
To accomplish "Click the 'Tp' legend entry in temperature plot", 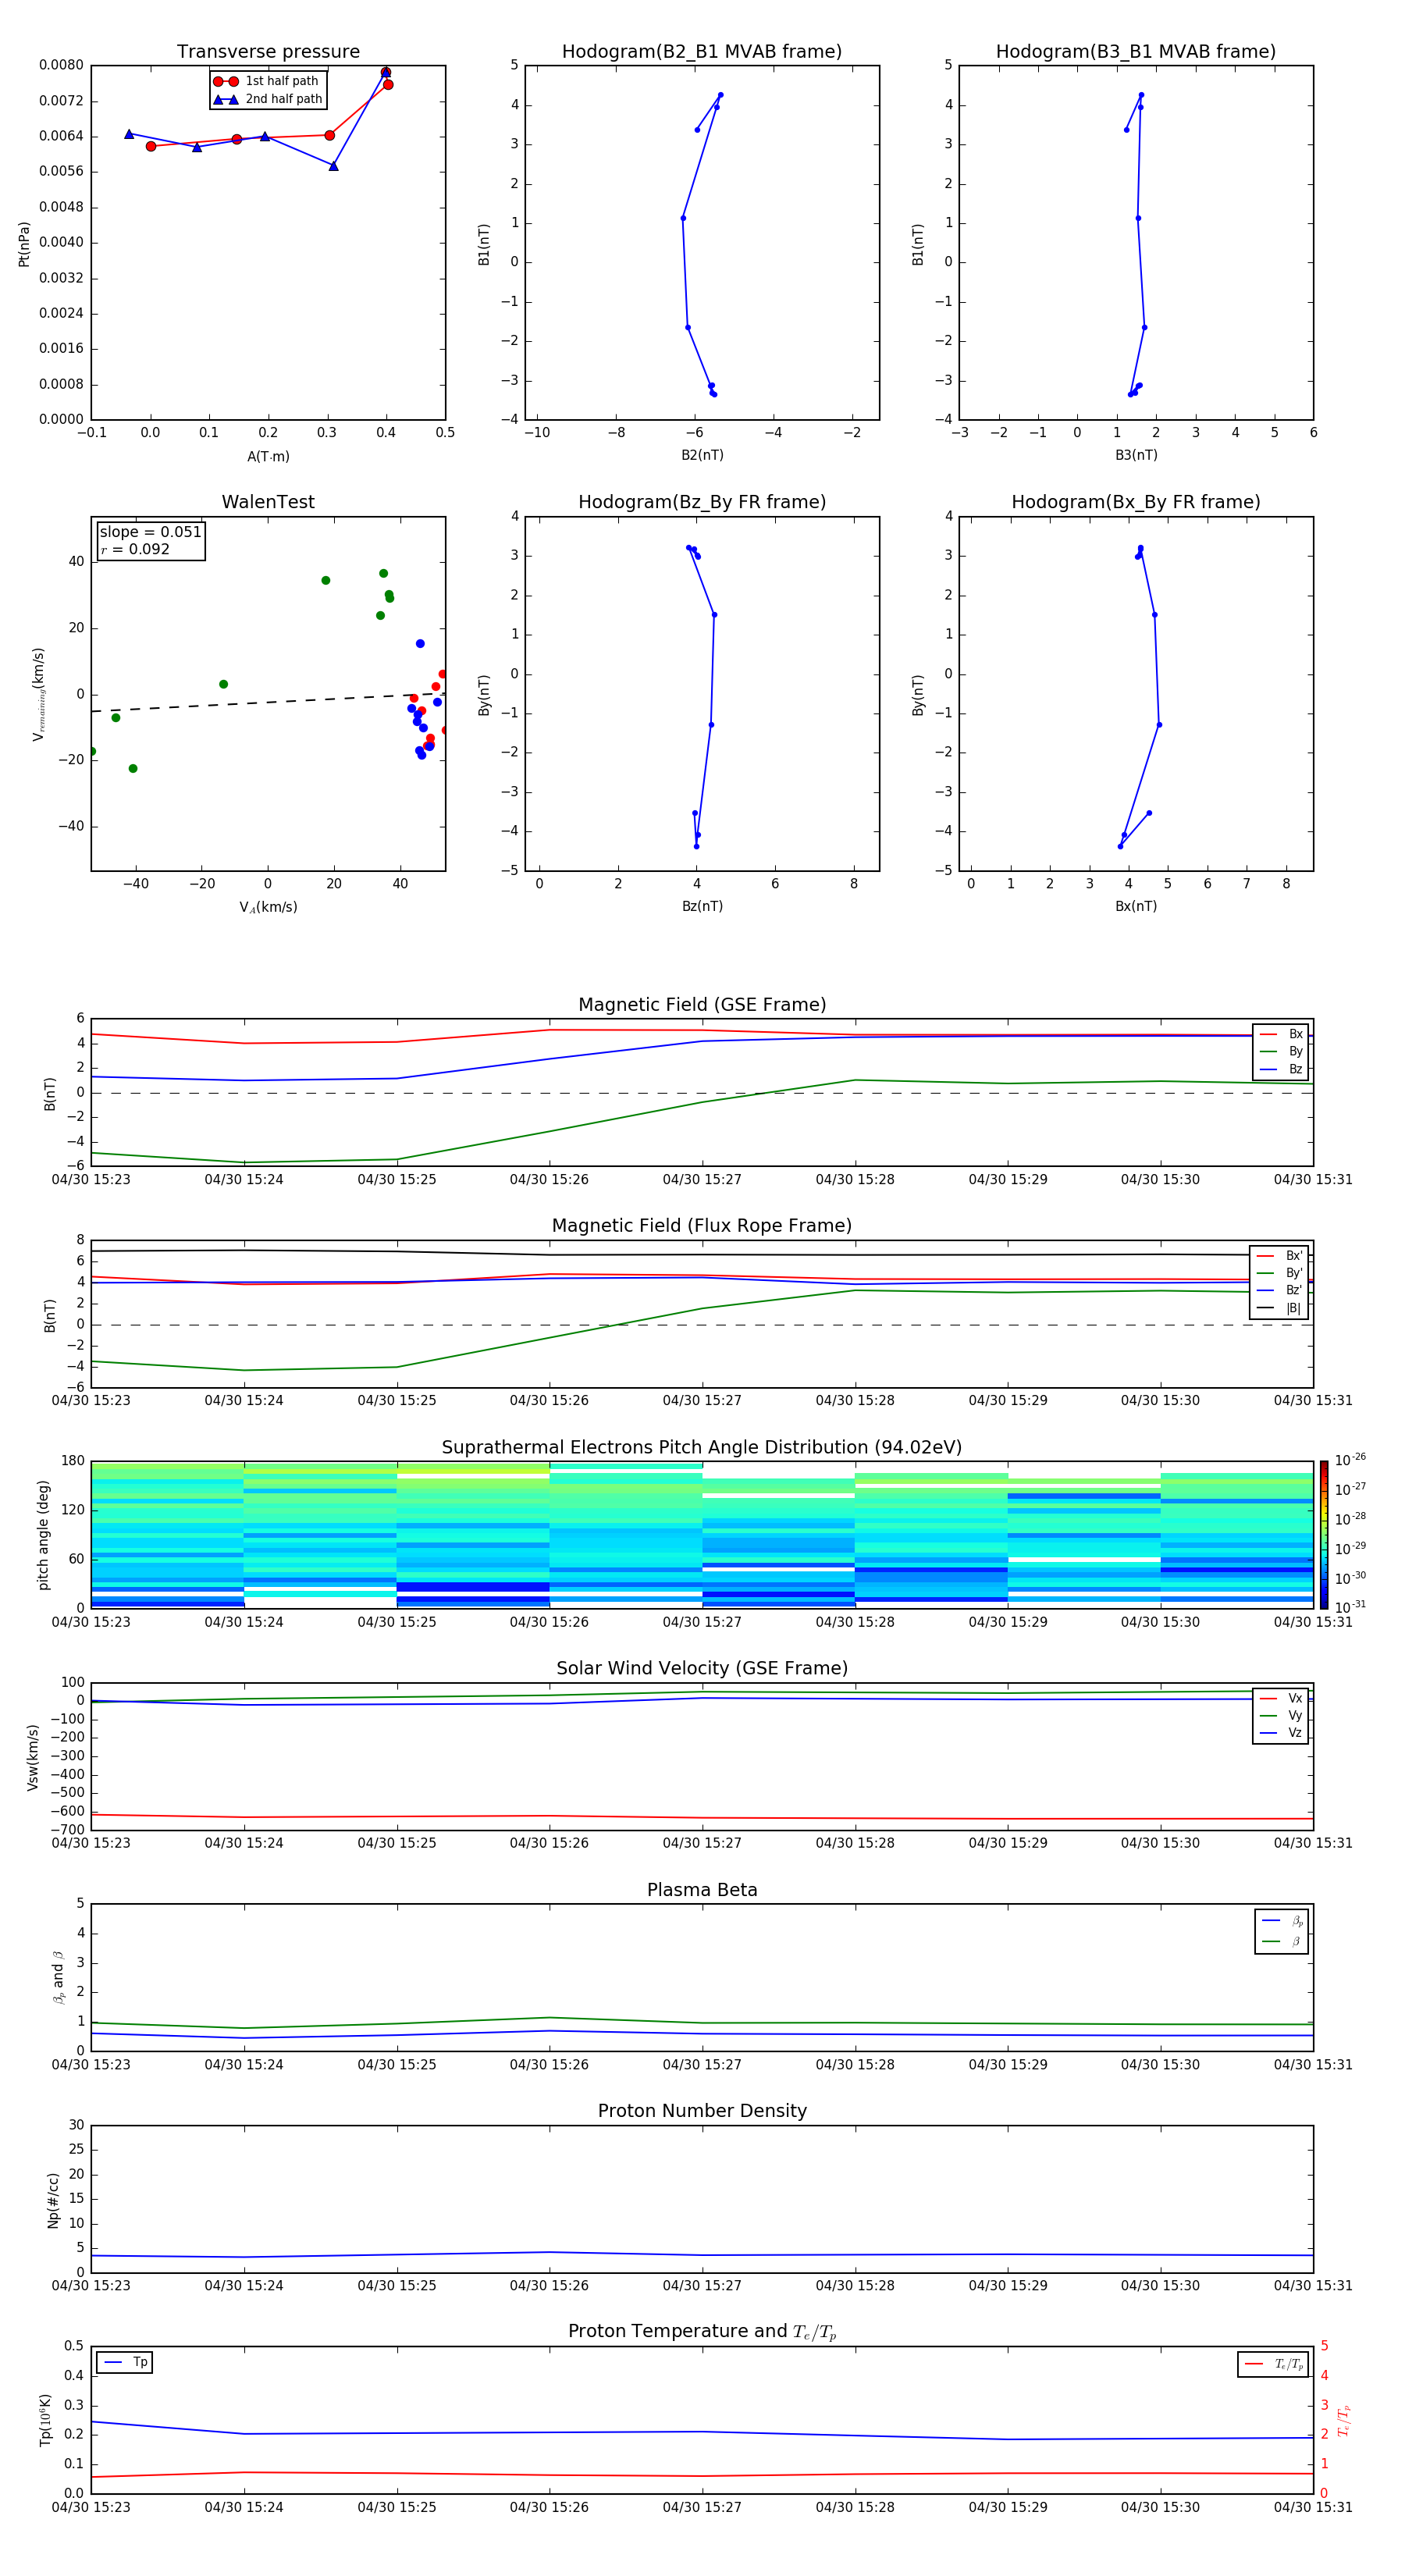I will [125, 2363].
